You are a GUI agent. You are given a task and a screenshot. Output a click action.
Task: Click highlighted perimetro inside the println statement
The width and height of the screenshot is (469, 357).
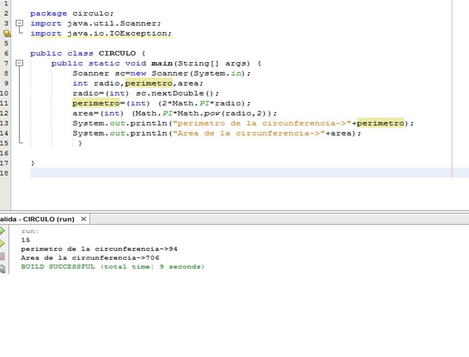[x=380, y=122]
